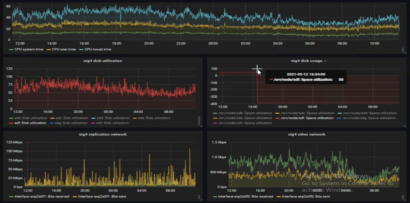Click the red color line beside sdf: Disk utilization
The width and height of the screenshot is (410, 203).
pyautogui.click(x=11, y=123)
